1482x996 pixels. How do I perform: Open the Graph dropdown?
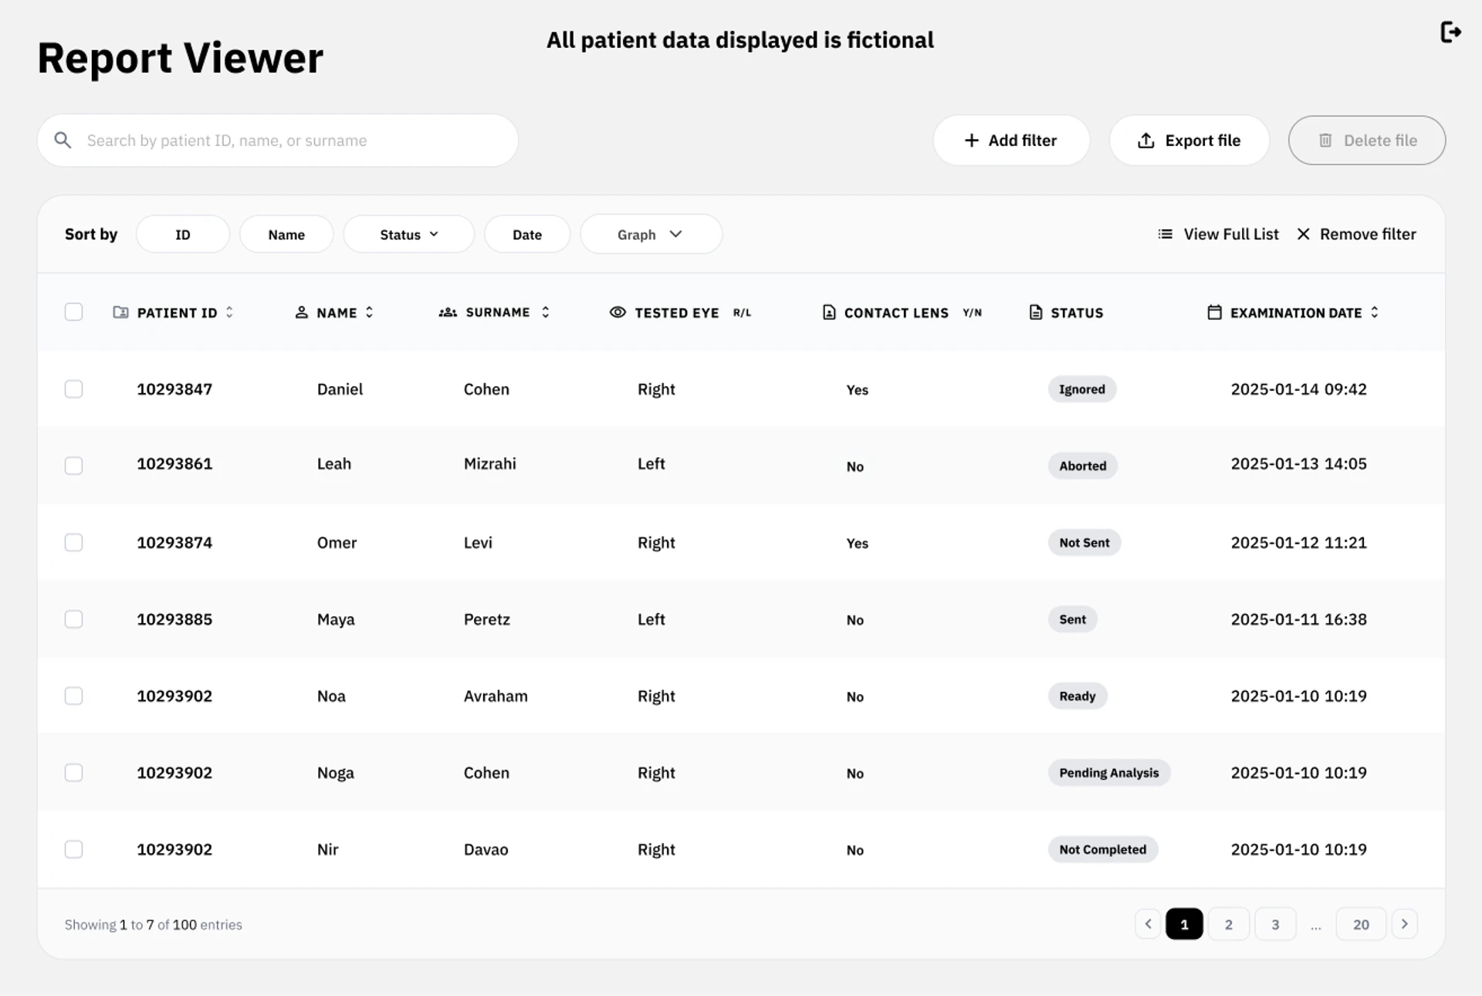(651, 234)
